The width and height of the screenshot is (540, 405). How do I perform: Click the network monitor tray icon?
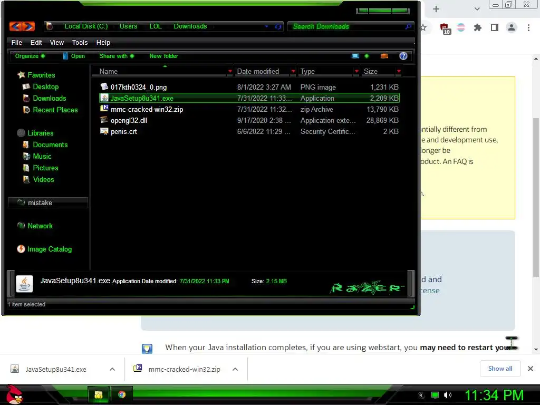pos(435,395)
